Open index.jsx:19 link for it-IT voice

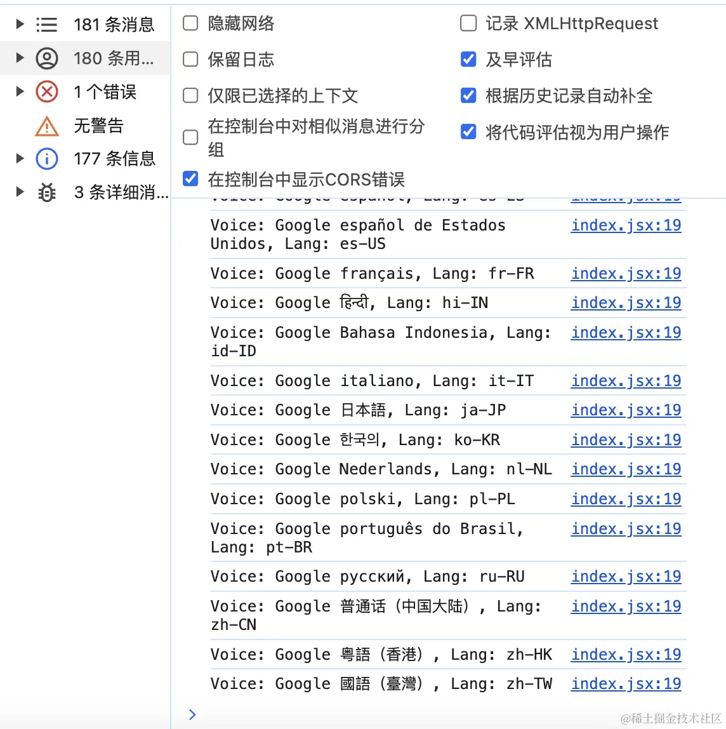tap(626, 381)
